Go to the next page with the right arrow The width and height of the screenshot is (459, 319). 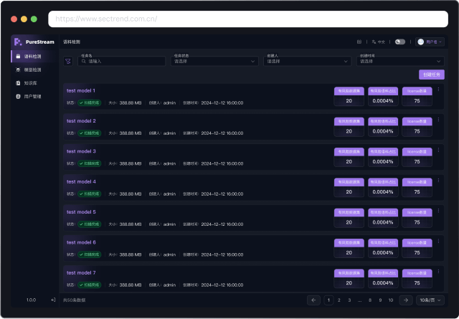click(405, 300)
